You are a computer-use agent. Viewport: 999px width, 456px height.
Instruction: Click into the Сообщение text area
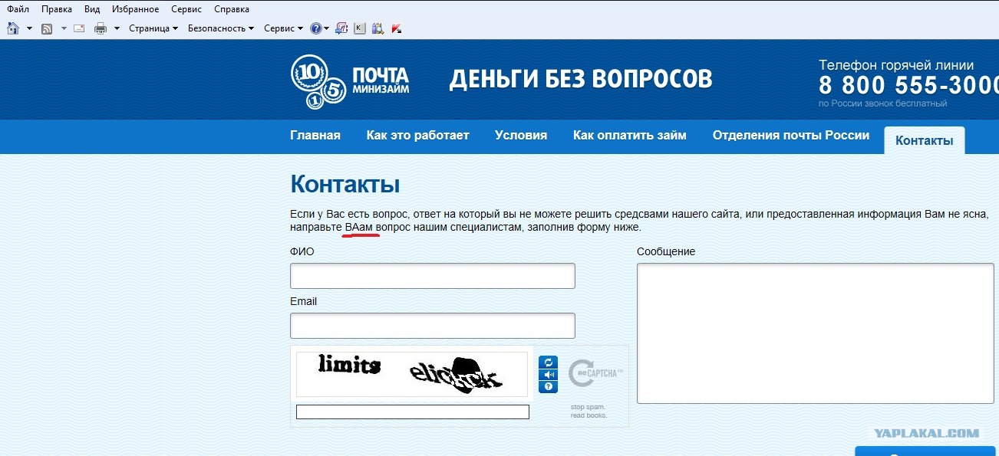[816, 333]
